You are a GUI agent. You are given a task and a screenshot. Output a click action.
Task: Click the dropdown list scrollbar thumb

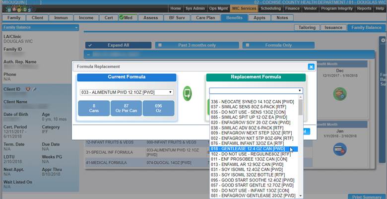(x=300, y=107)
